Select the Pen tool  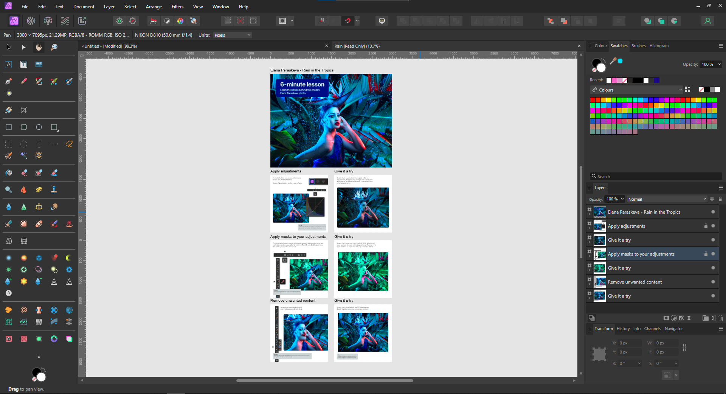point(9,81)
